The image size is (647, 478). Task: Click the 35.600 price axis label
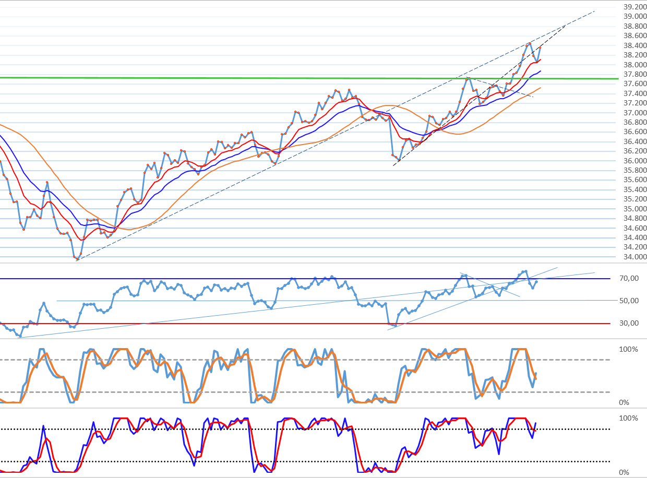(x=636, y=180)
